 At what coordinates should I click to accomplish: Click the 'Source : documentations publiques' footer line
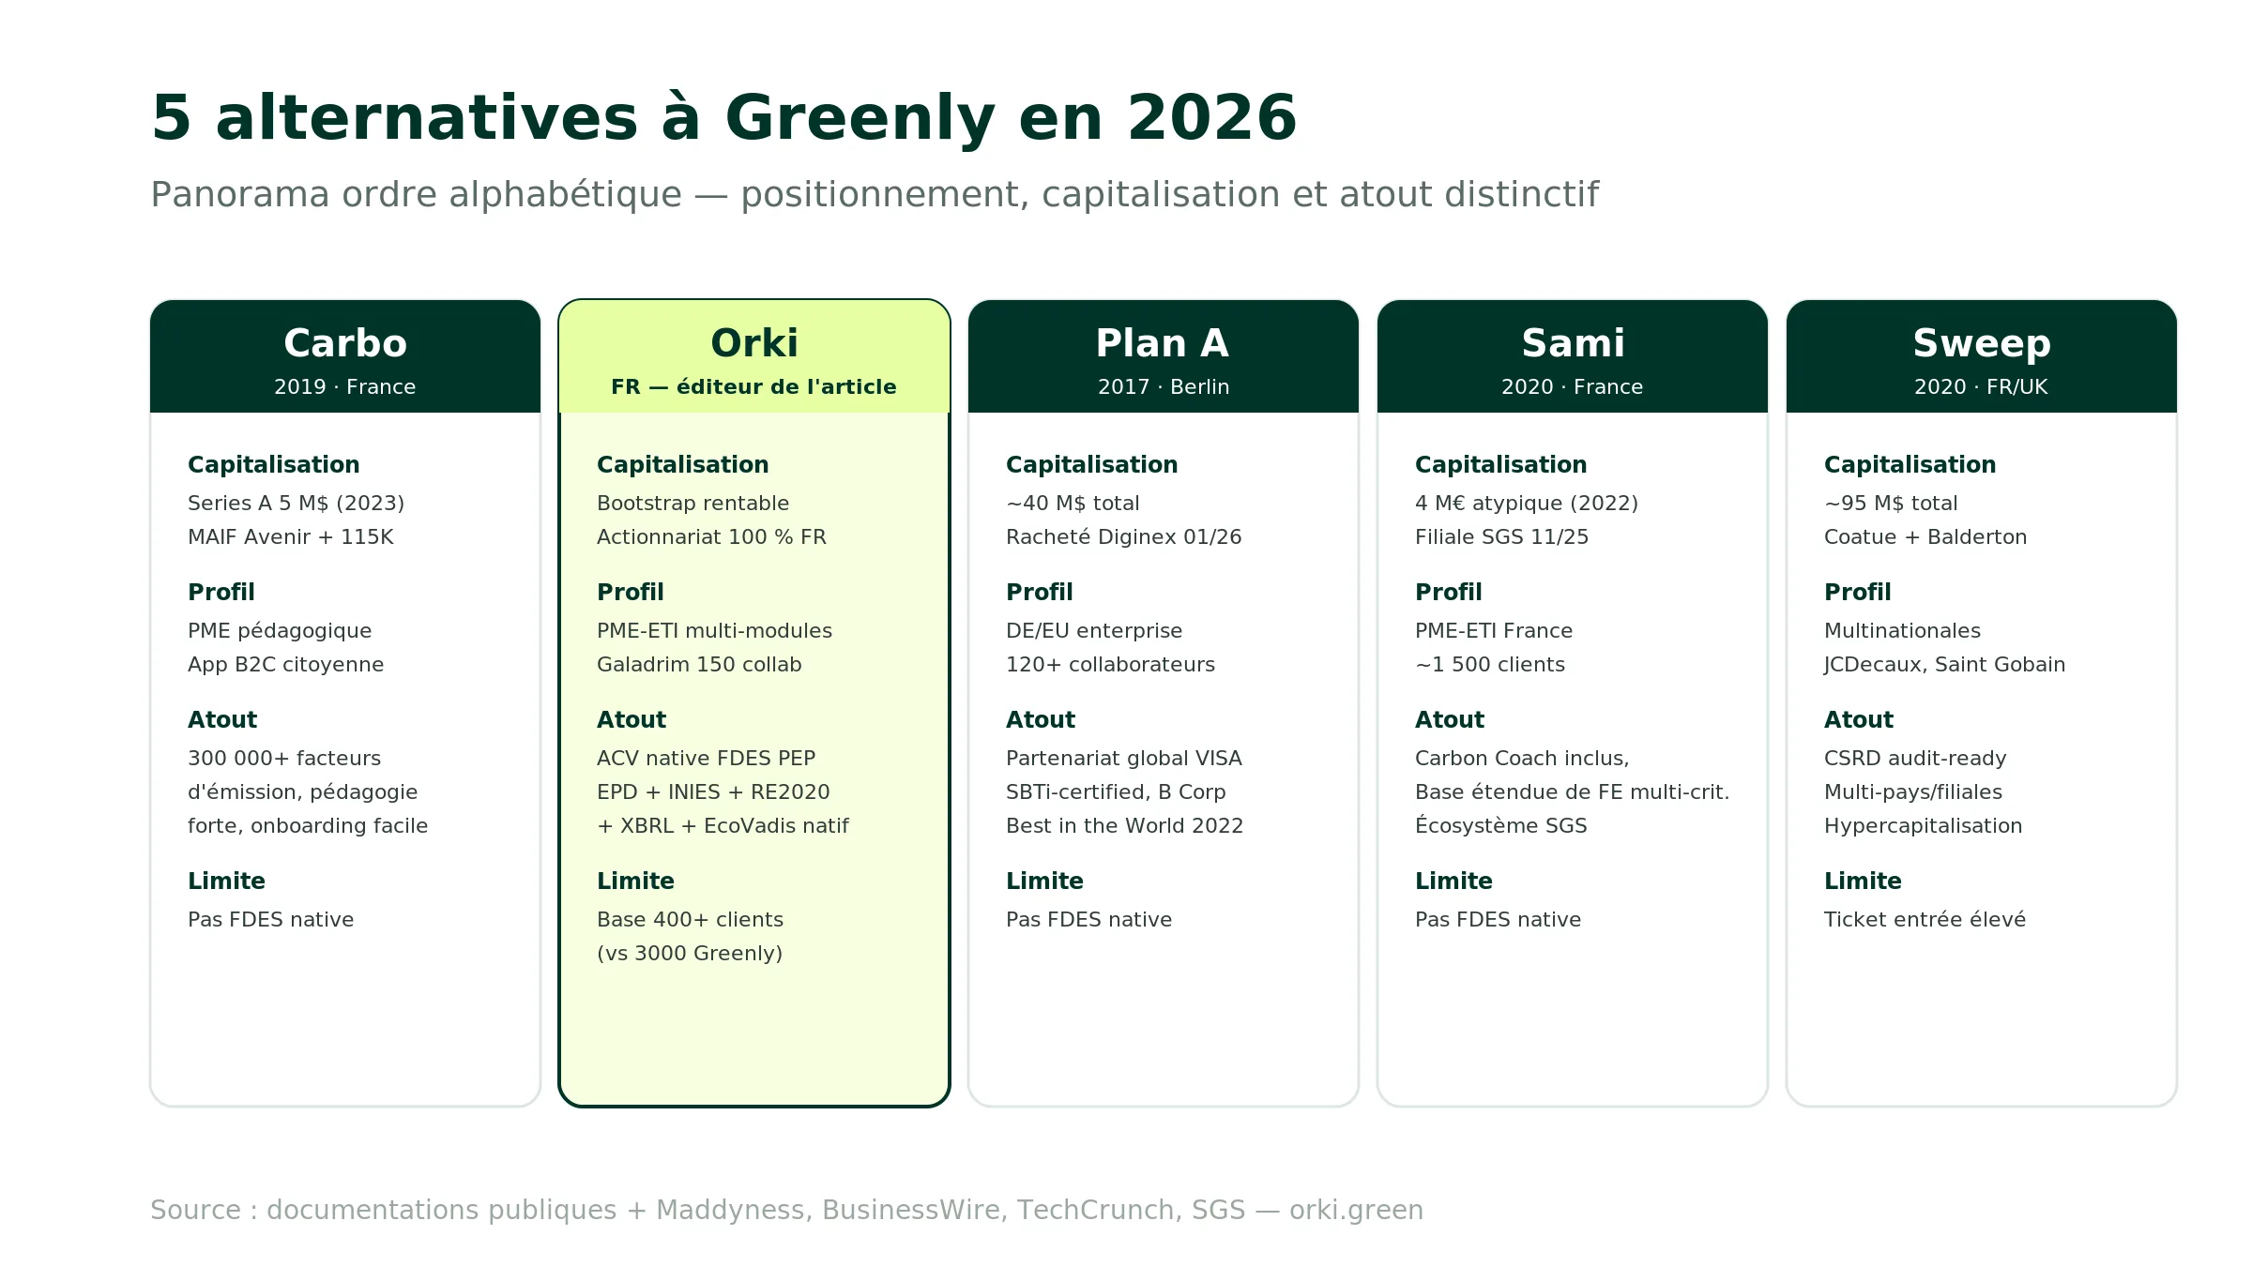[786, 1211]
